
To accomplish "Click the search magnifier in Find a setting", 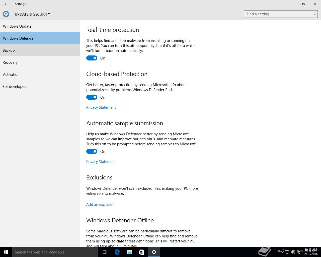I will [x=314, y=14].
